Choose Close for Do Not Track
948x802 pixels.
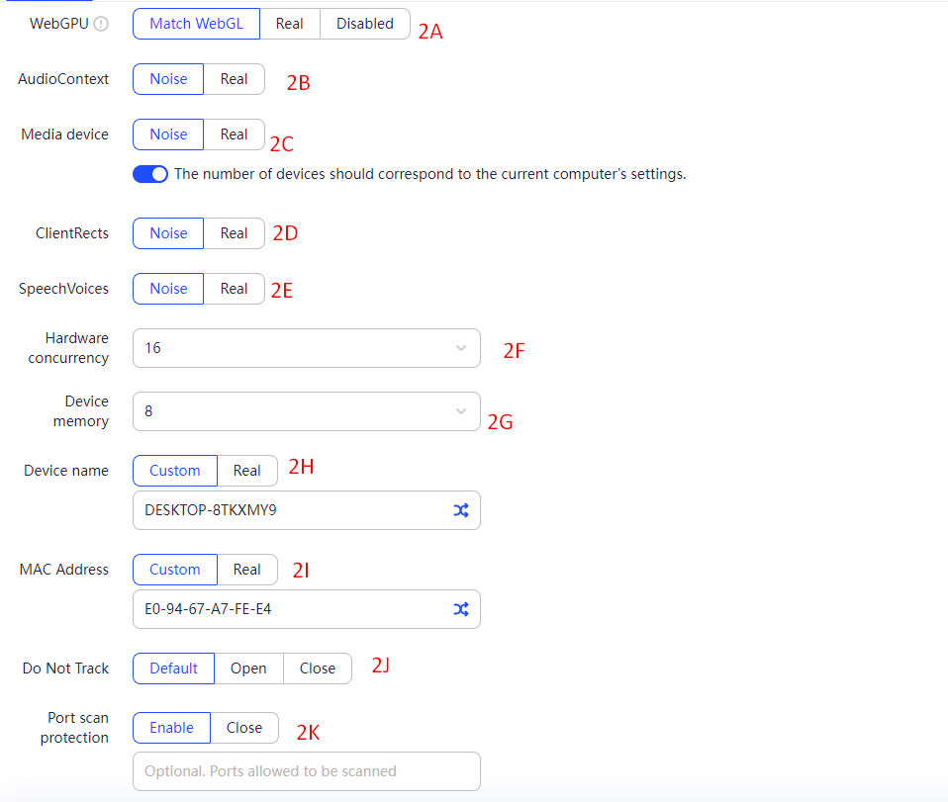[318, 668]
